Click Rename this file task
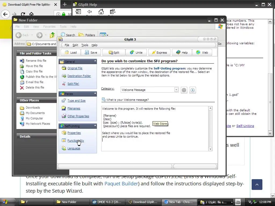Viewport: 275px width, 206px height. tap(36, 61)
